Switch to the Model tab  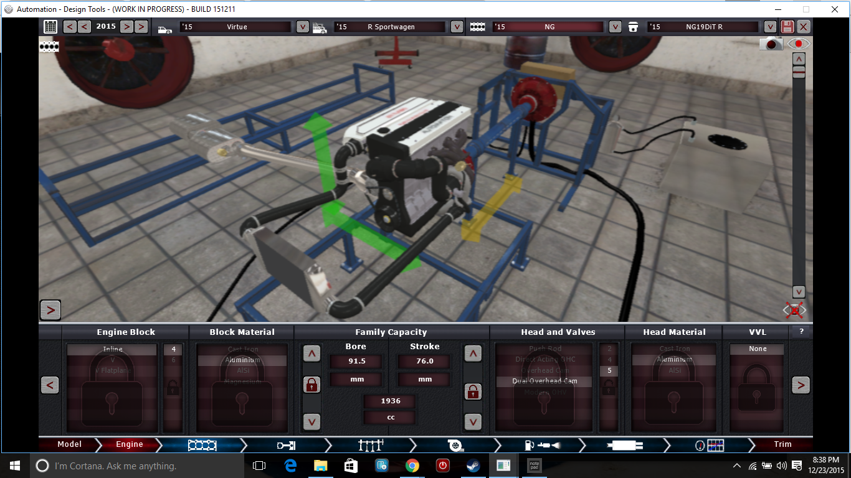[x=70, y=444]
